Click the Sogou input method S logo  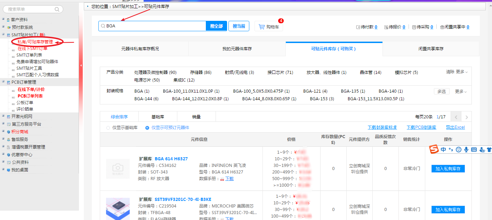pyautogui.click(x=434, y=149)
